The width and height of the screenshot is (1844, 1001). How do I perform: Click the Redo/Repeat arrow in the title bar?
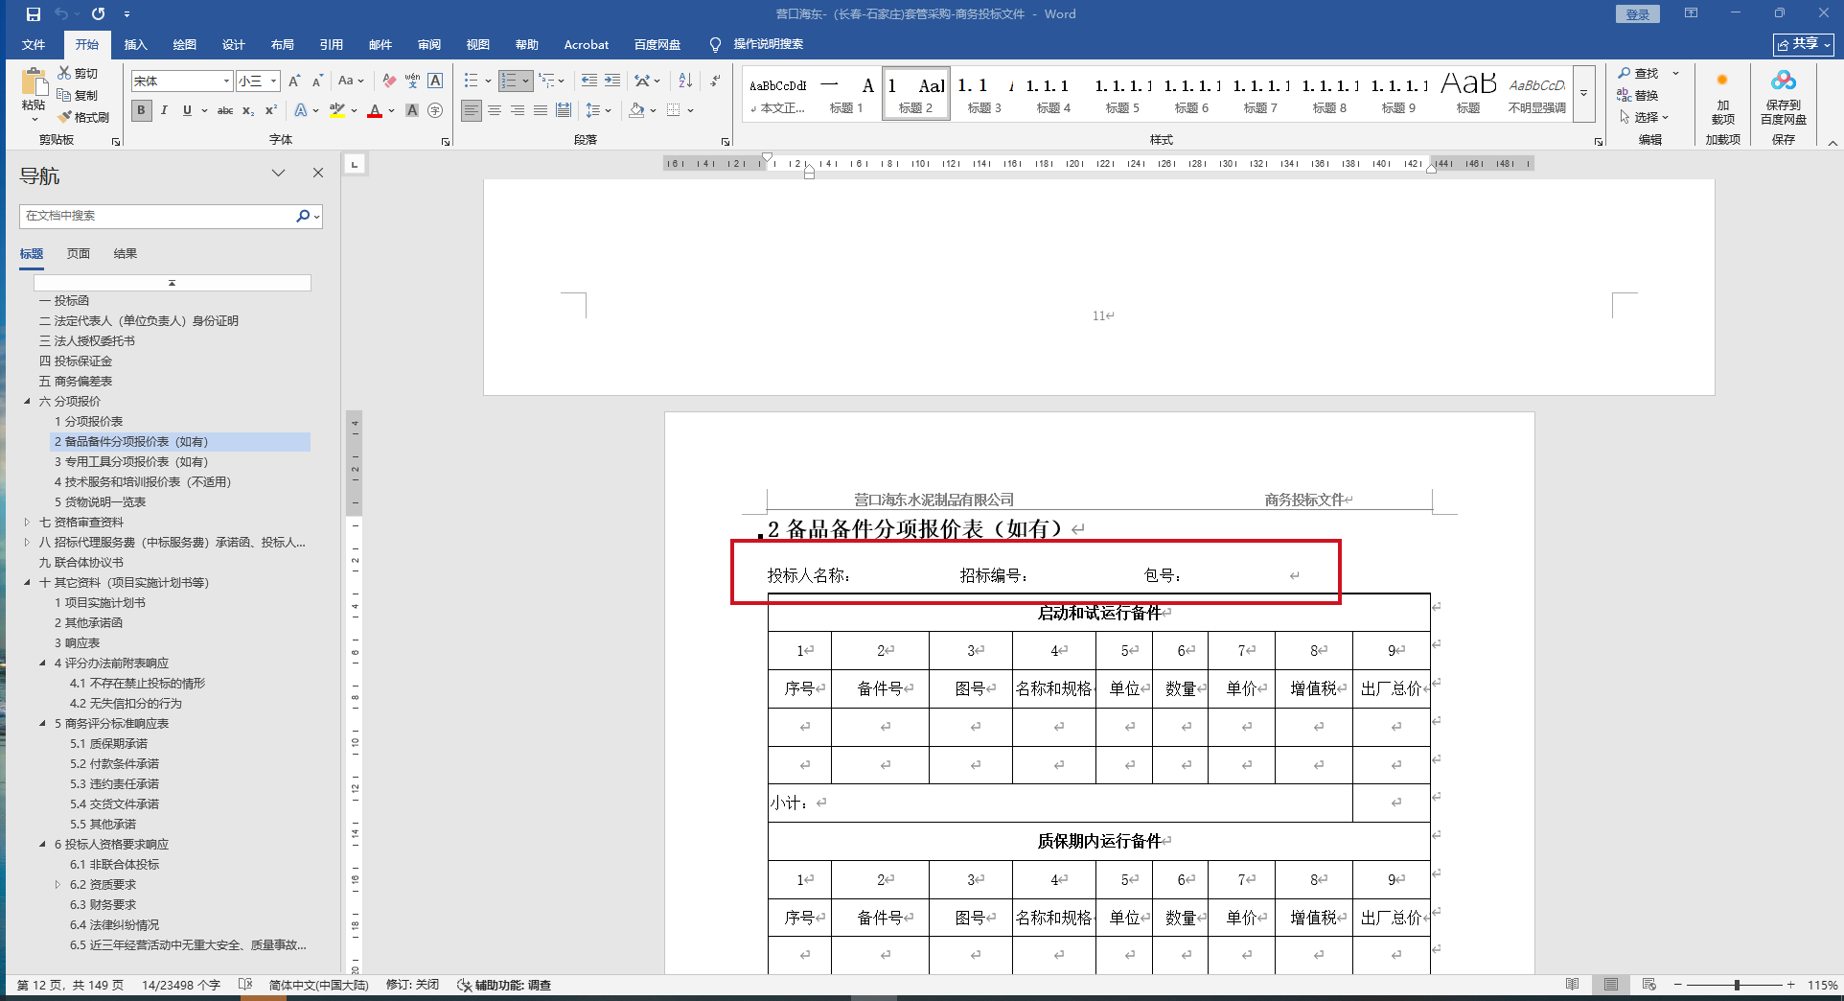click(x=98, y=14)
